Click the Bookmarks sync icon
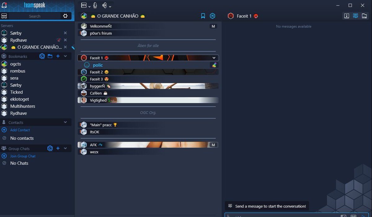Screen dimensions: 372x217 (x=42, y=56)
